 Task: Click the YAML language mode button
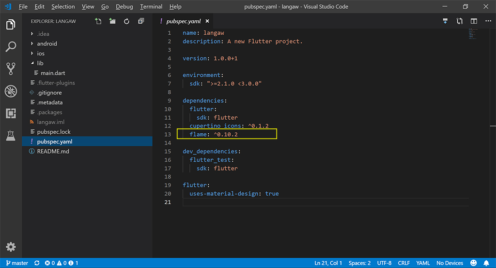(x=423, y=263)
